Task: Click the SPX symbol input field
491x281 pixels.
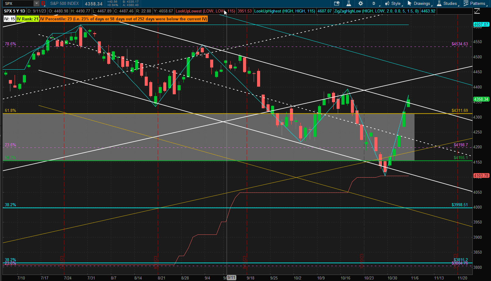Action: click(x=18, y=4)
